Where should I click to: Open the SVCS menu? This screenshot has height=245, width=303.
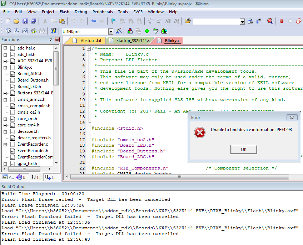(x=138, y=12)
